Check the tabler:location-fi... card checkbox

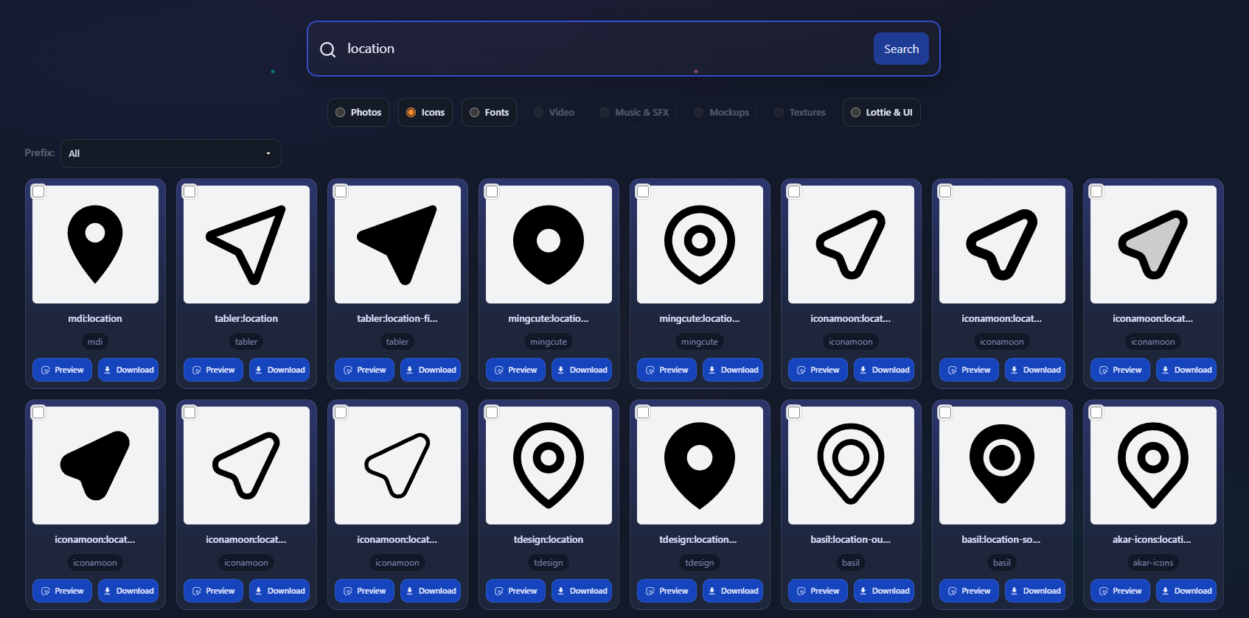(341, 192)
